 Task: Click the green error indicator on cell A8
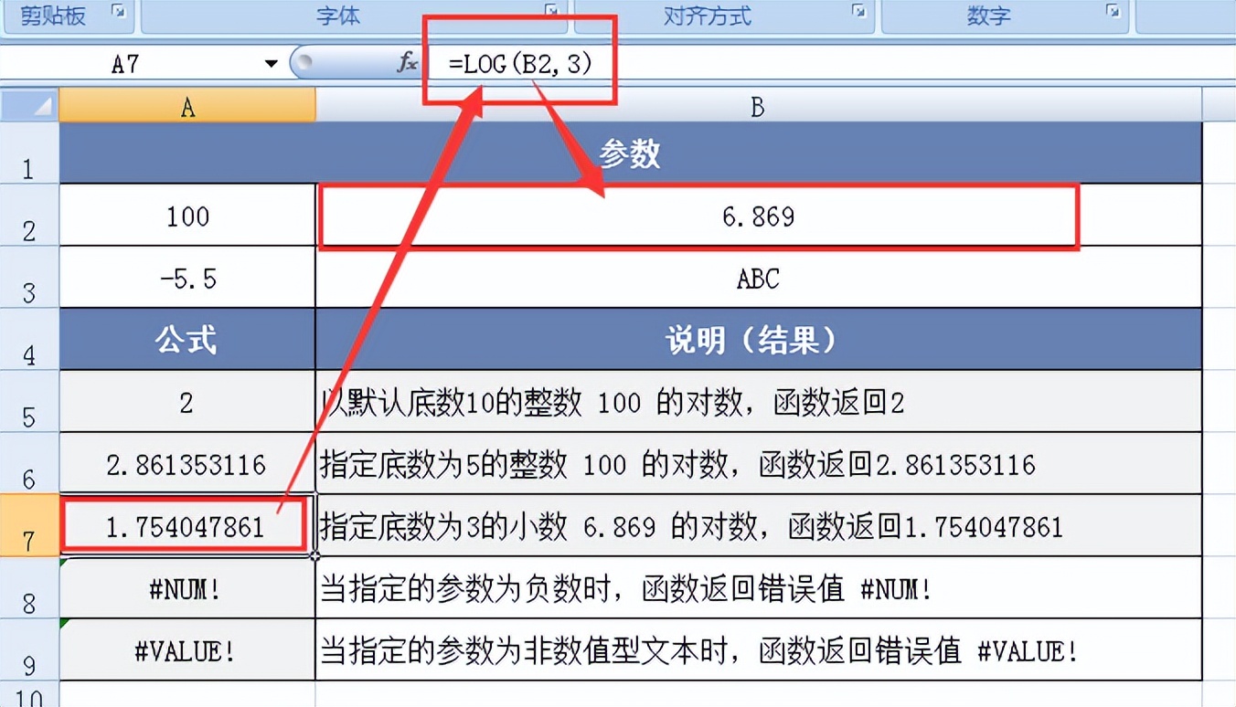(64, 562)
